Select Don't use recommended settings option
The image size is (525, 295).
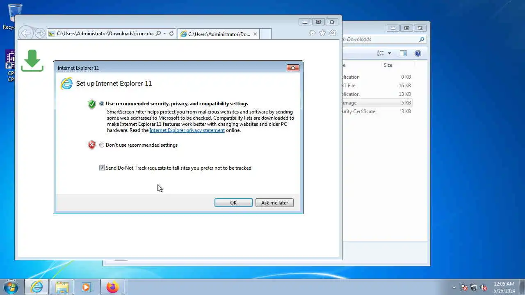pos(102,145)
